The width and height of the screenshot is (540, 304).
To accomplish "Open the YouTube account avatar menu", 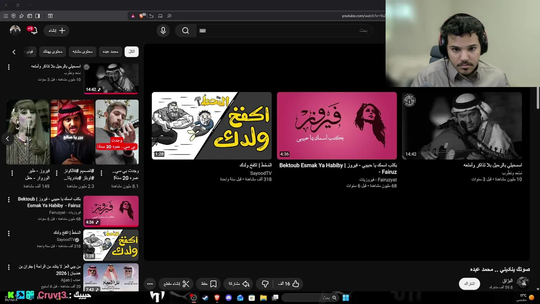I will point(15,30).
